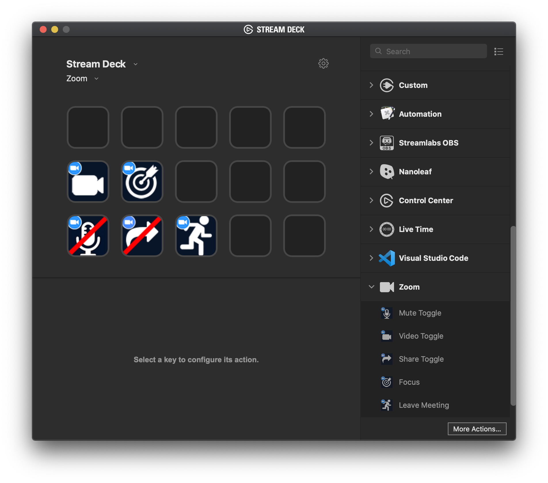548x483 pixels.
Task: Open Stream Deck preferences gear
Action: click(x=324, y=63)
